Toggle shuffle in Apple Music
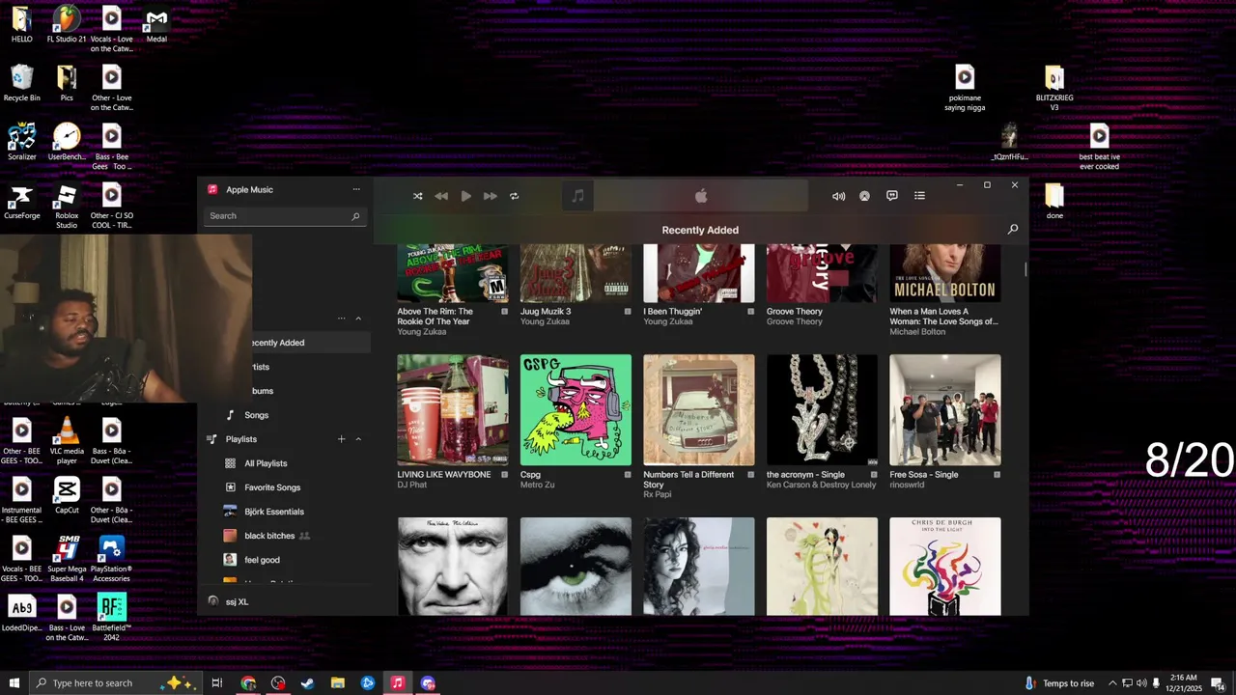1236x695 pixels. [x=417, y=196]
